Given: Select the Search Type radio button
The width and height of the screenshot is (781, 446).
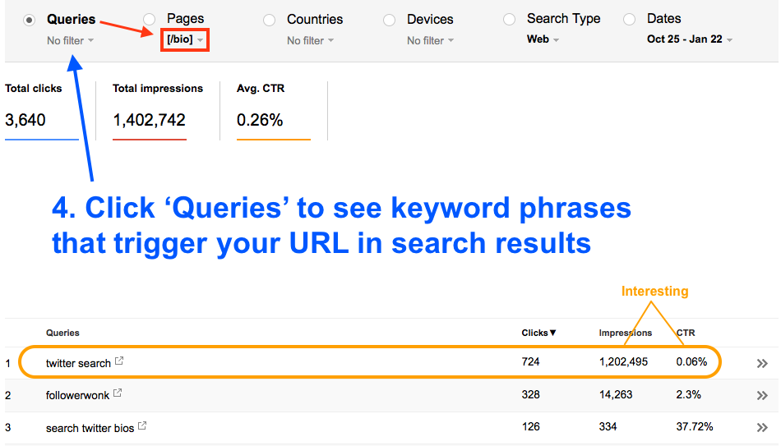Looking at the screenshot, I should pyautogui.click(x=509, y=20).
